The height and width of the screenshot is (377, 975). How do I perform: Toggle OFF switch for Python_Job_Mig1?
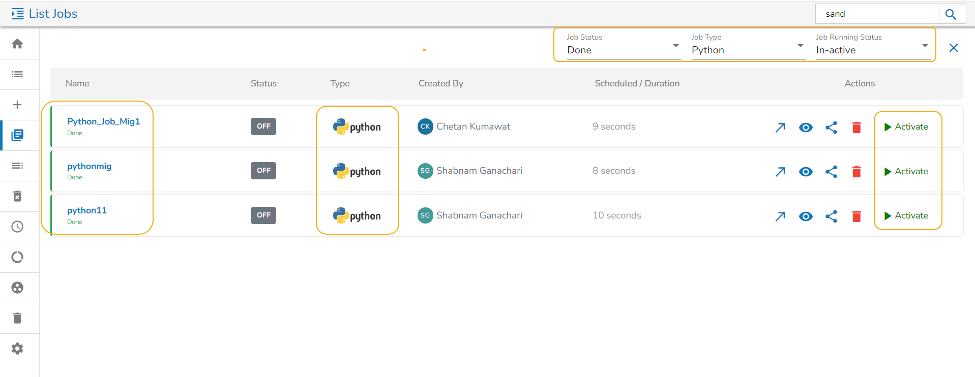click(263, 127)
